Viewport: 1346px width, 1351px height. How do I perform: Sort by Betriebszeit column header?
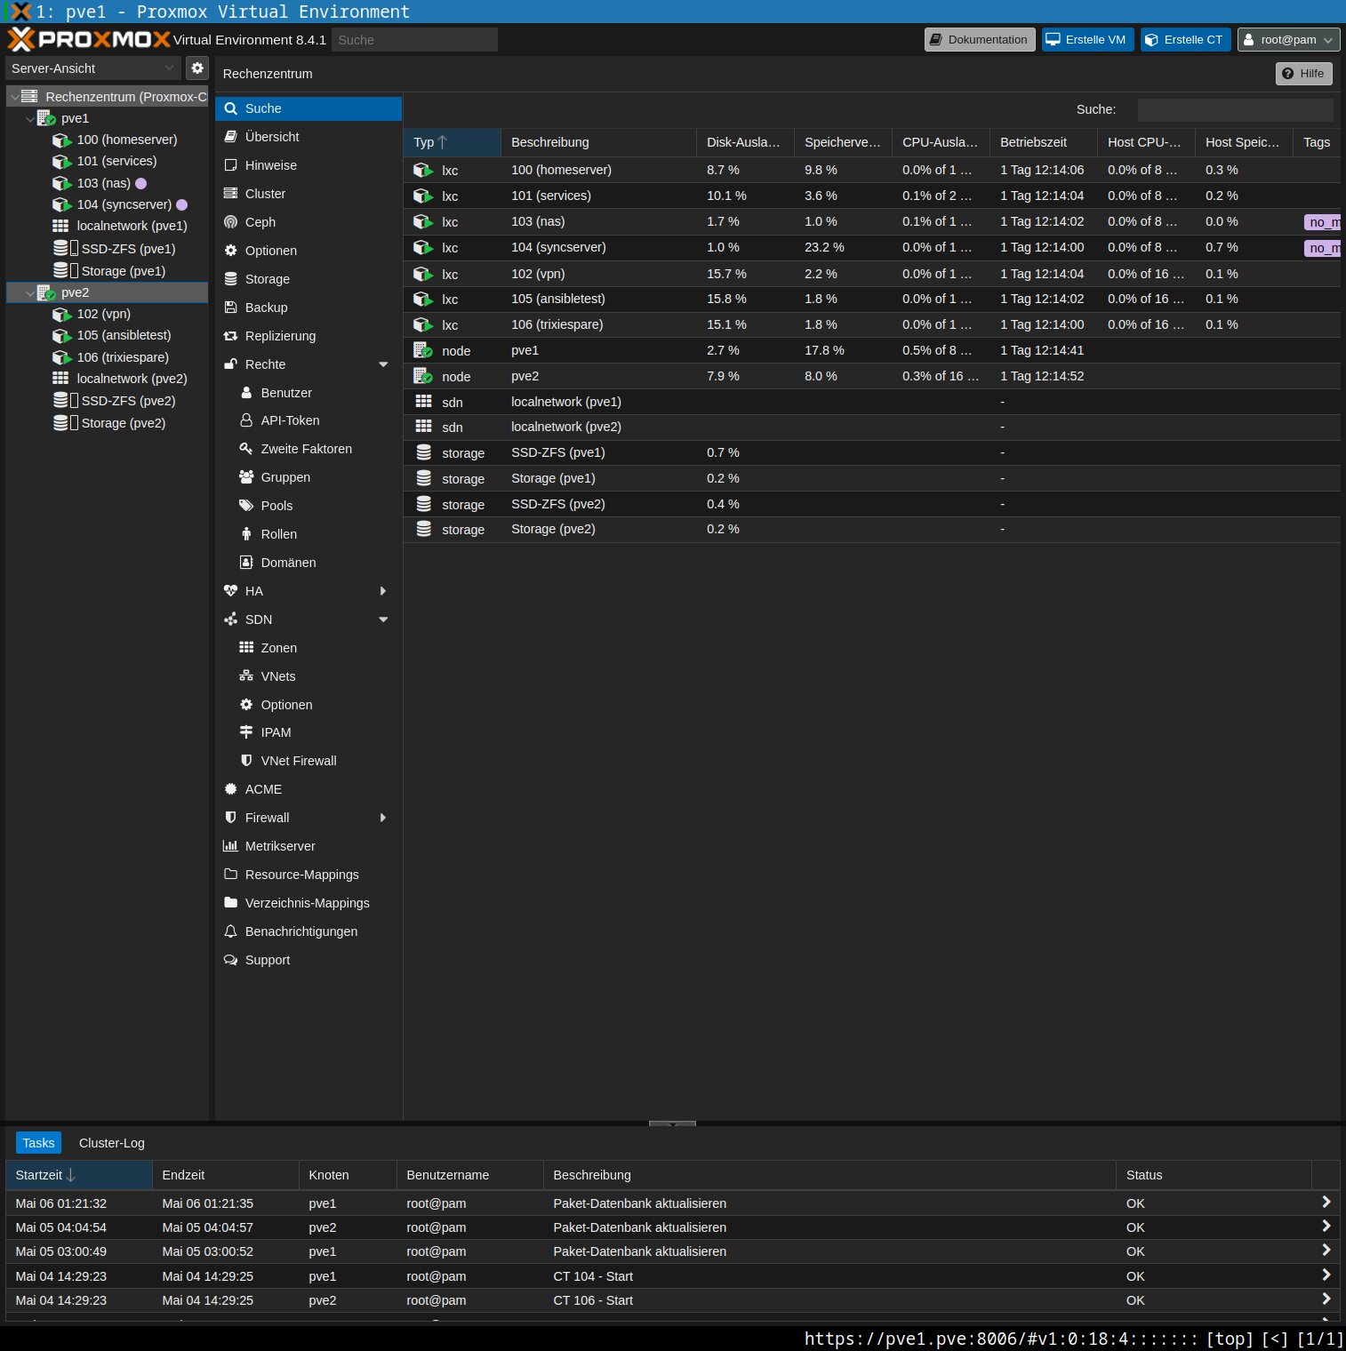pyautogui.click(x=1044, y=142)
